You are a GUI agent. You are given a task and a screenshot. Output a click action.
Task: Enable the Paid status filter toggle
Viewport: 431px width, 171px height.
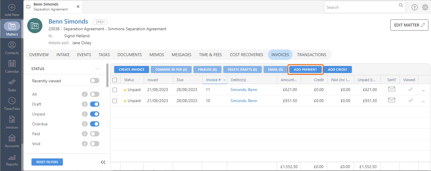(x=95, y=134)
